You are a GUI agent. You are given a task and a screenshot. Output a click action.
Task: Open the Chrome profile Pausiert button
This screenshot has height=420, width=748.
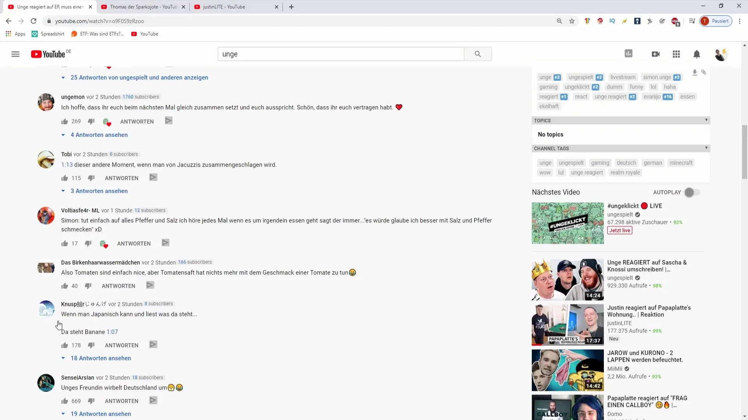(x=716, y=21)
